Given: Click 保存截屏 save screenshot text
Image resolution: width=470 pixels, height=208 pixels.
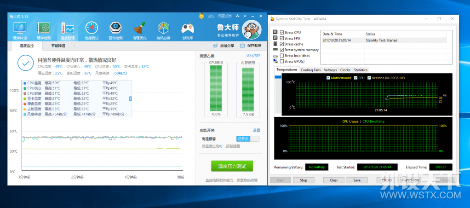Looking at the screenshot, I should point(254,46).
